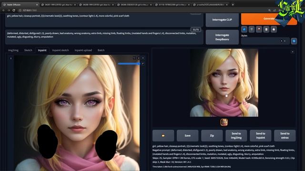Click the clipboard apply-styles icon
This screenshot has width=305, height=171.
[266, 29]
